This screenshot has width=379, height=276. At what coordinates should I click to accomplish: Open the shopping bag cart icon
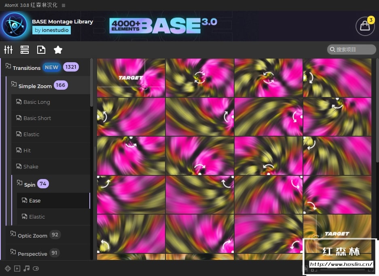coord(365,26)
